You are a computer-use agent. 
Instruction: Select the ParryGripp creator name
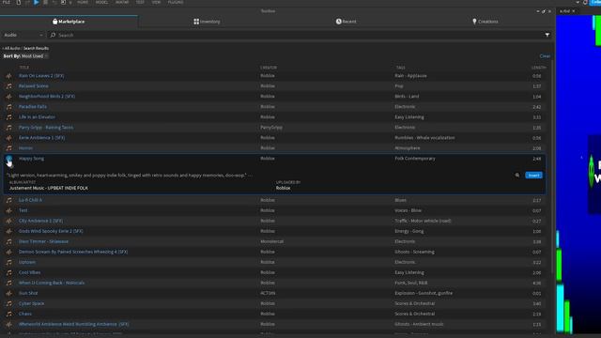[x=271, y=128]
